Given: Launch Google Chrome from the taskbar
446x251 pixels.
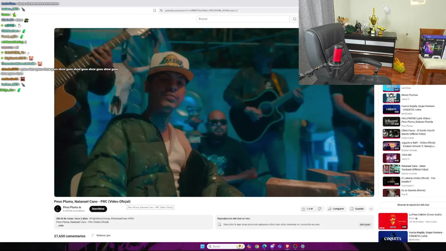Looking at the screenshot, I should (257, 246).
